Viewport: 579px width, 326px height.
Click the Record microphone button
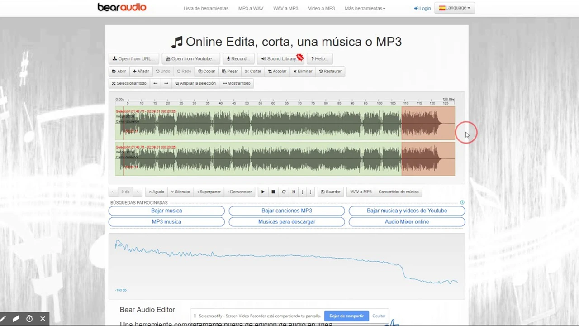tap(238, 59)
